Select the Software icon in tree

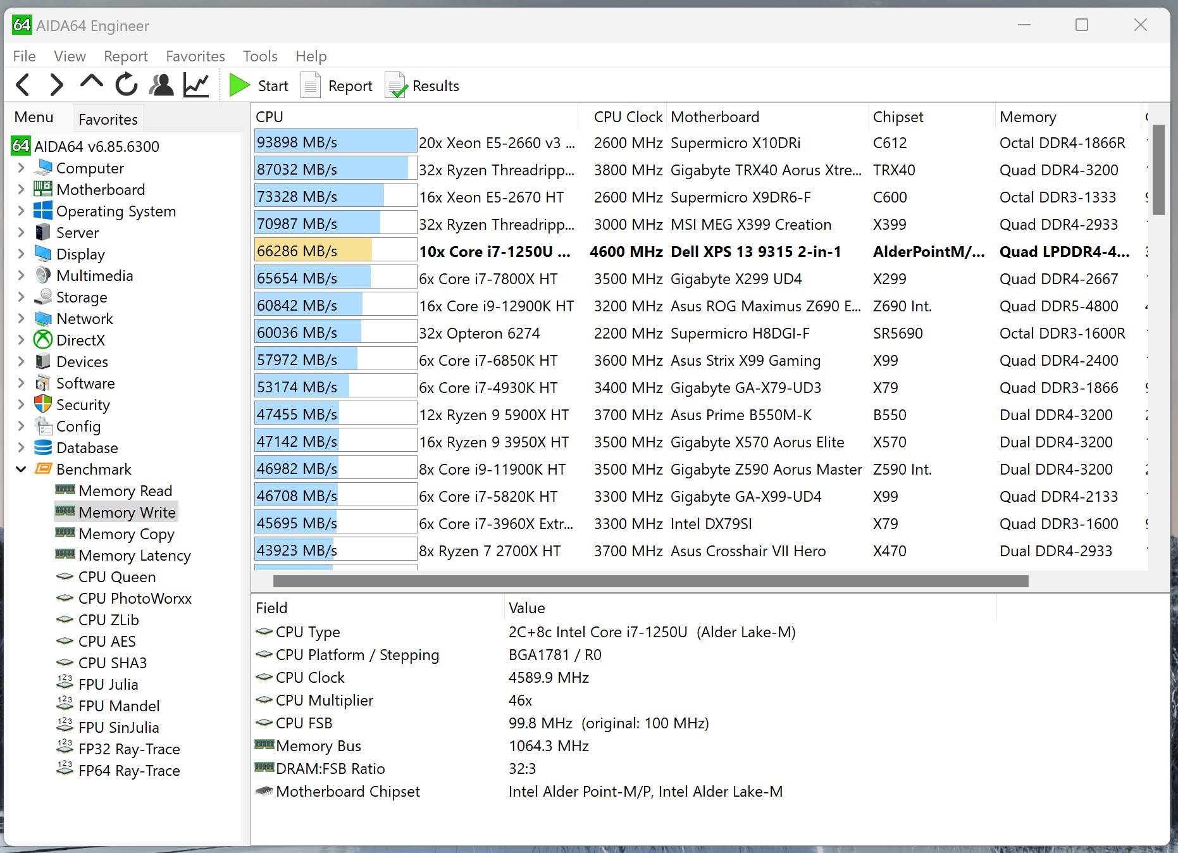[43, 383]
